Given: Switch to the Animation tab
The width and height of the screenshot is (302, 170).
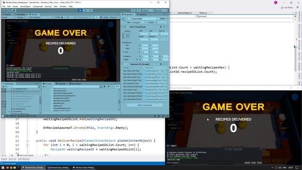Looking at the screenshot, I should tap(75, 84).
